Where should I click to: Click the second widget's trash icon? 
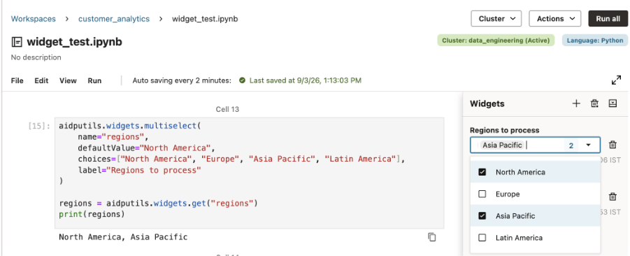[613, 197]
